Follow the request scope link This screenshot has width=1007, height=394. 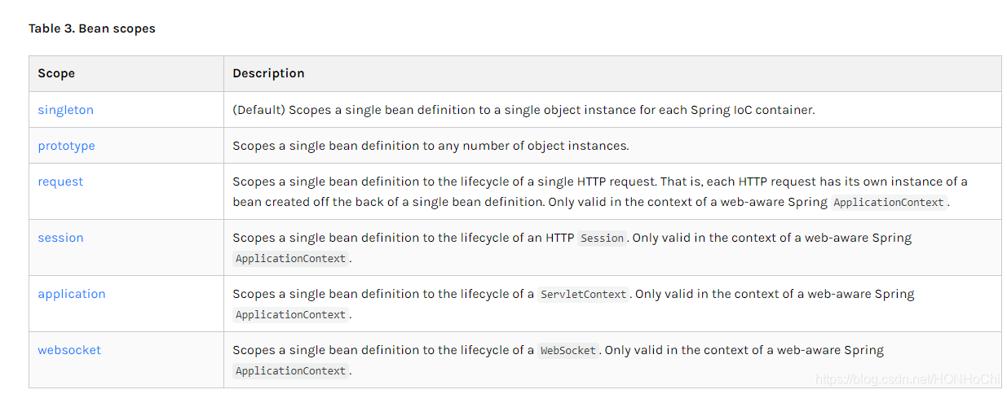(x=60, y=182)
